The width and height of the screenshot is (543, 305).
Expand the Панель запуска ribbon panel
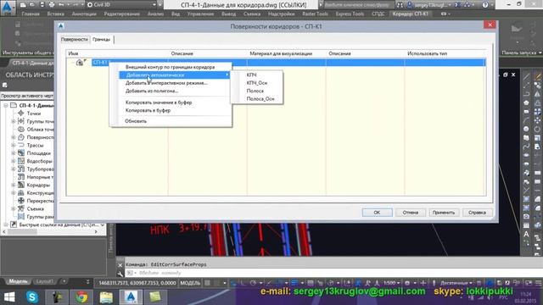pyautogui.click(x=522, y=53)
